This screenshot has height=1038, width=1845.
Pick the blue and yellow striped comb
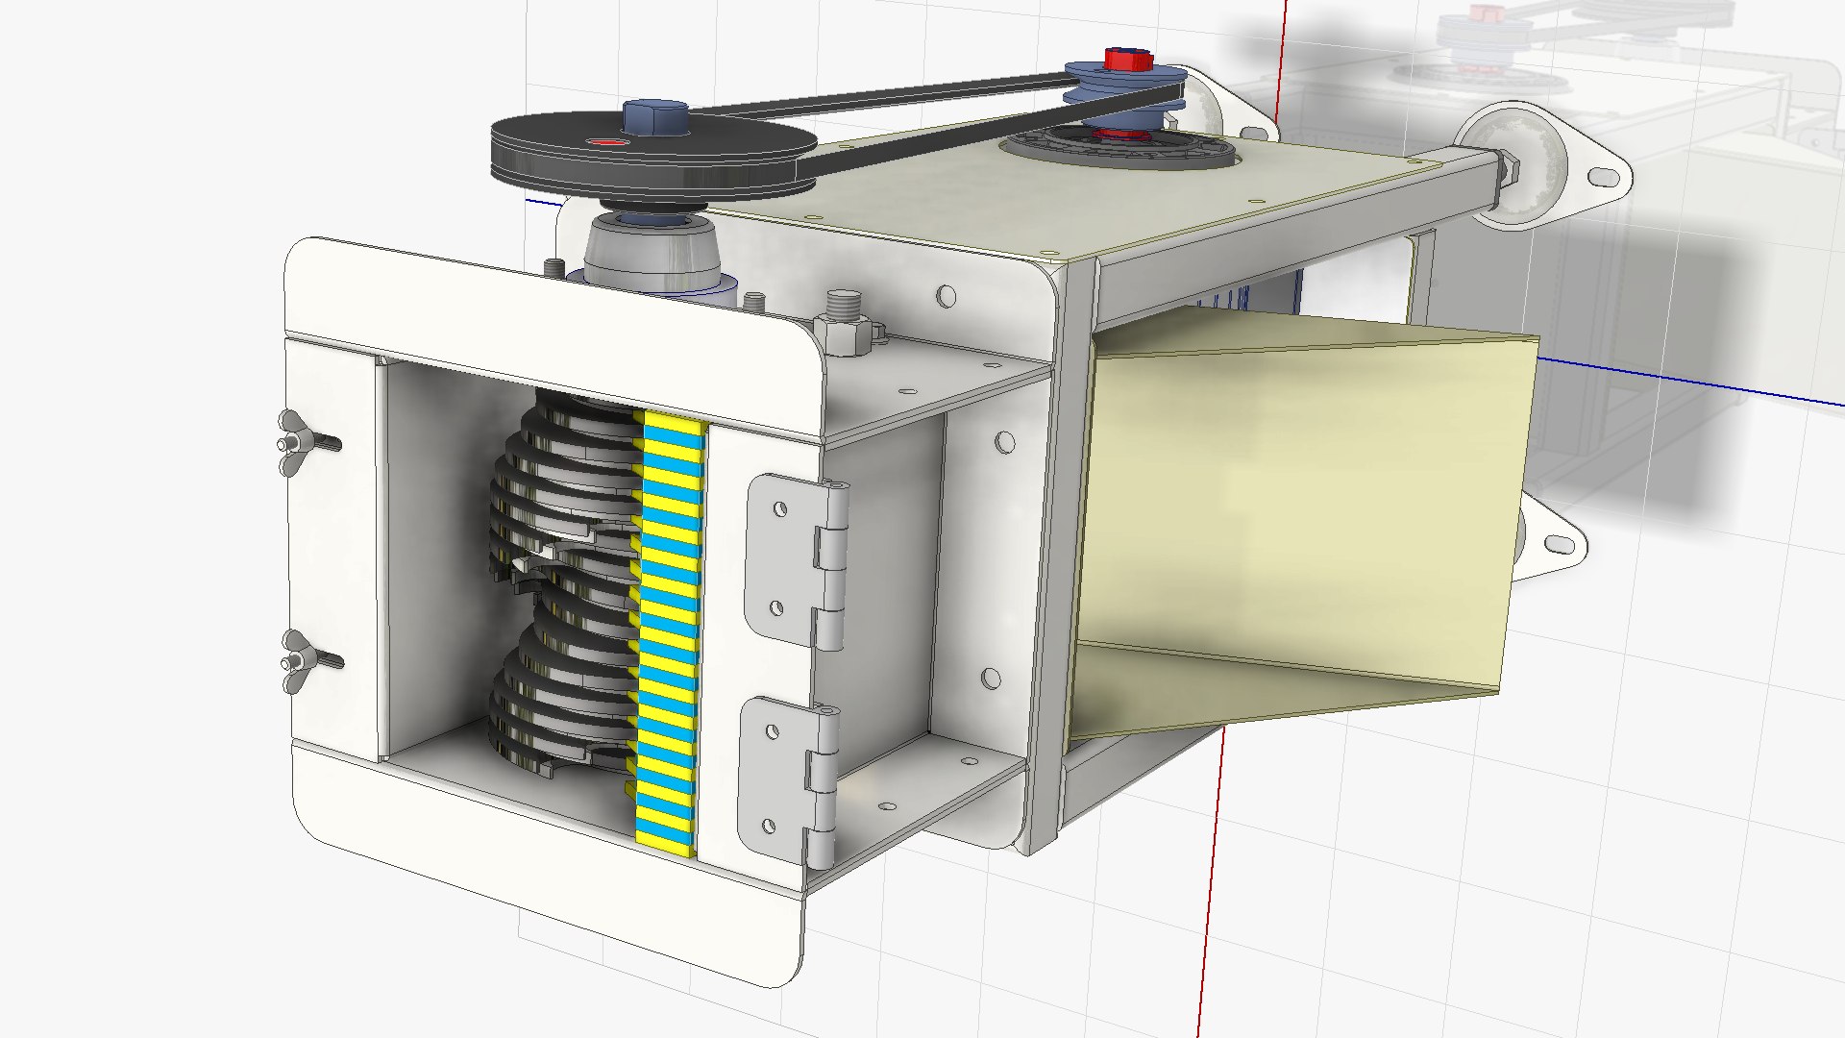point(667,632)
